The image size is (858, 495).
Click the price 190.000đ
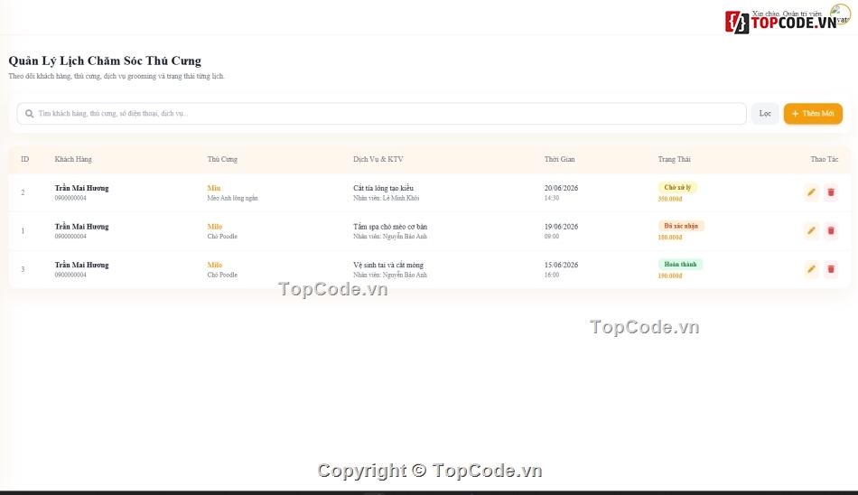(x=670, y=276)
